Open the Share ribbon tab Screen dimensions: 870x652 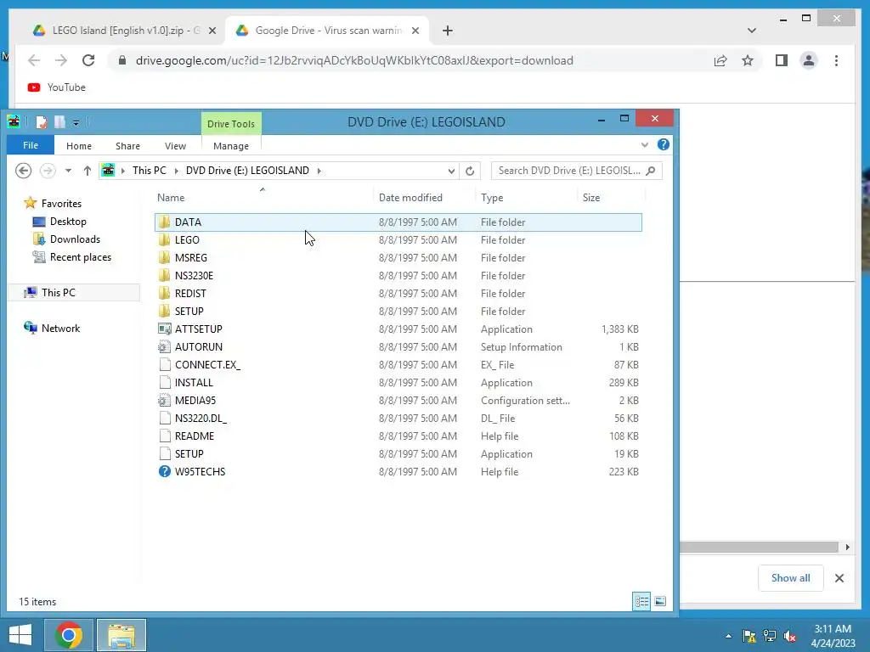pyautogui.click(x=127, y=146)
